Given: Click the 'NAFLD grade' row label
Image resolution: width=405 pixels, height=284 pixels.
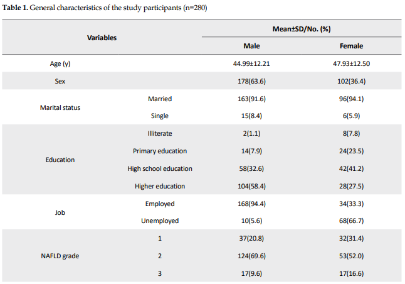Looking at the screenshot, I should tap(60, 256).
